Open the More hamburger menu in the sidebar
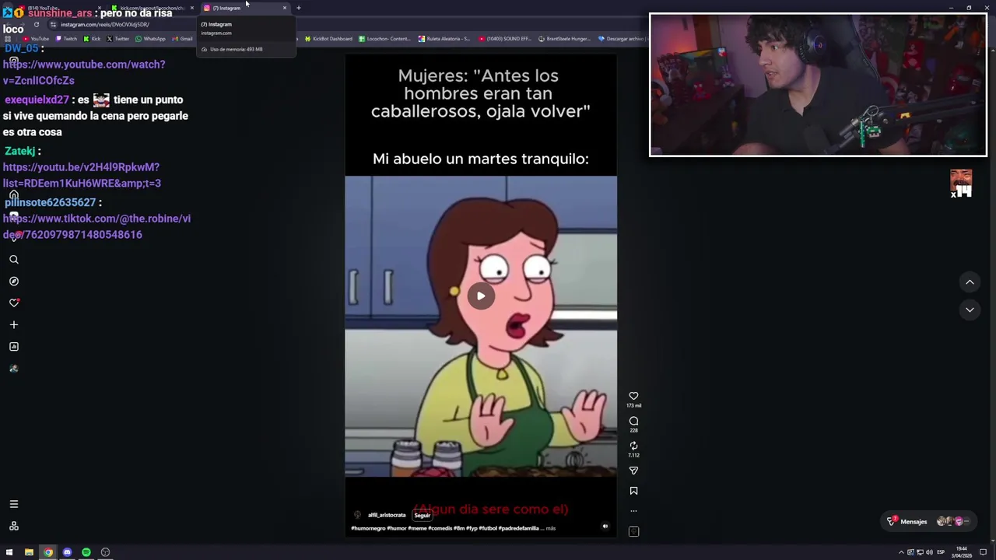Screen dimensions: 996x560 pyautogui.click(x=14, y=504)
